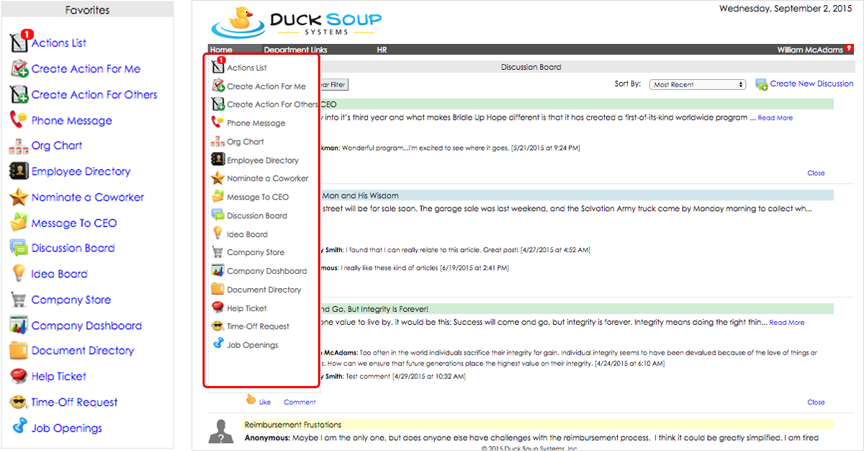Open the Department Links menu

[295, 50]
